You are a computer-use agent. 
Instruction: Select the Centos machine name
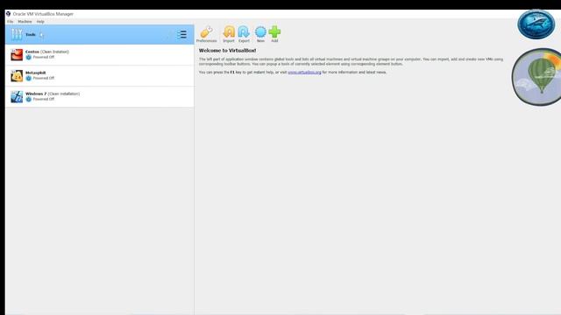click(32, 52)
